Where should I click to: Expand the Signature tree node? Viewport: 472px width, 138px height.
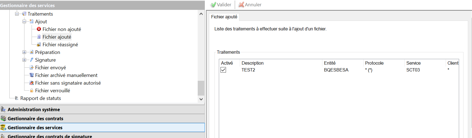24,60
